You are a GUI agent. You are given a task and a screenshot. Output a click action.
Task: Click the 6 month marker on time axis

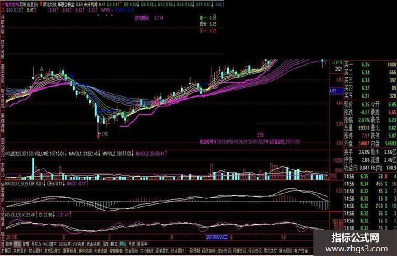(x=64, y=238)
